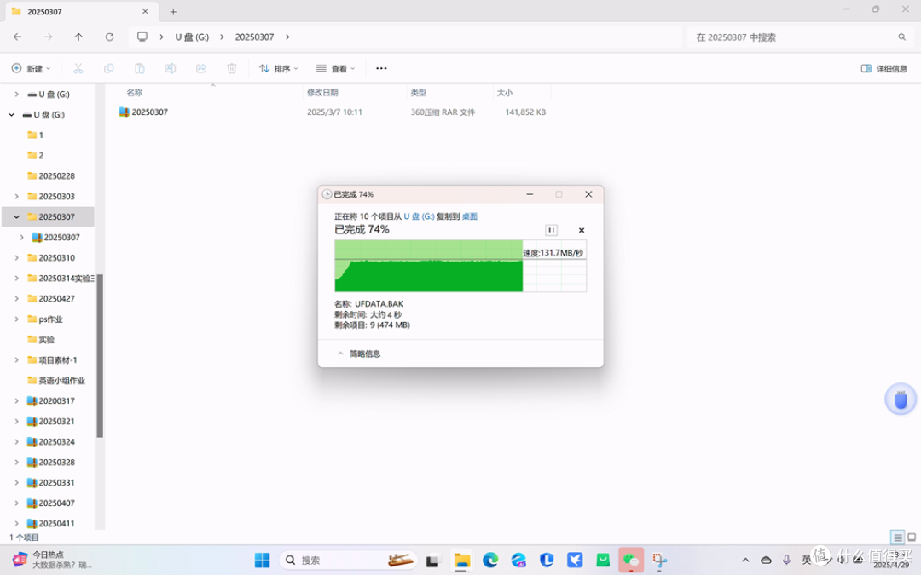This screenshot has width=921, height=575.
Task: Click the U 盘 (G:) link in copy dialog
Action: 420,216
